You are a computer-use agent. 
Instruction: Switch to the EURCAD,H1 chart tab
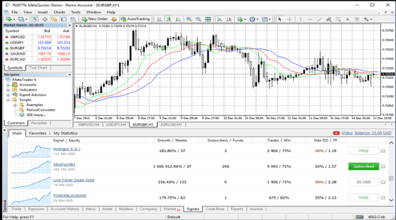(x=171, y=124)
